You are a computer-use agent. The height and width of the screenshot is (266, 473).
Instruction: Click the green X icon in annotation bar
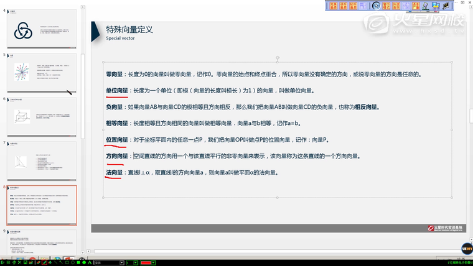tap(19, 262)
